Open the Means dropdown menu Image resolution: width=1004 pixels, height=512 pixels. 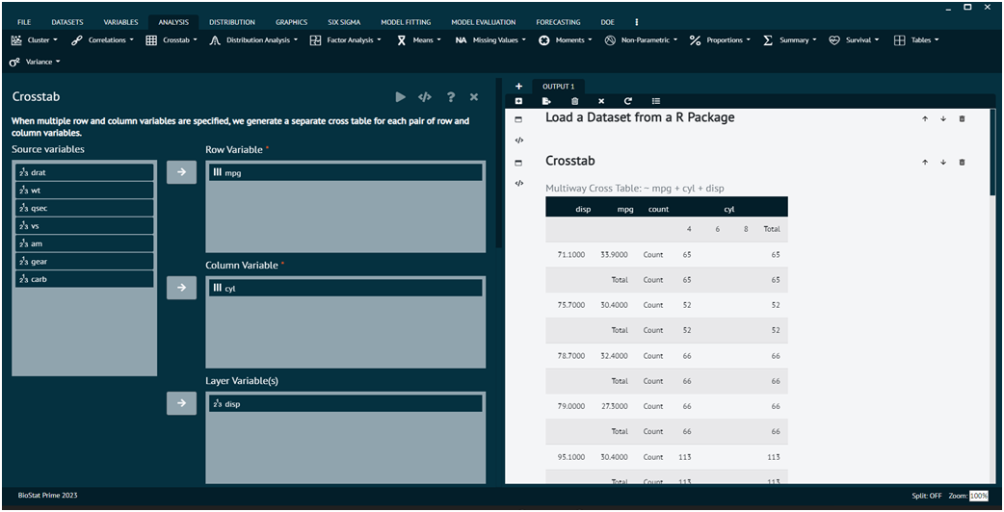tap(419, 40)
